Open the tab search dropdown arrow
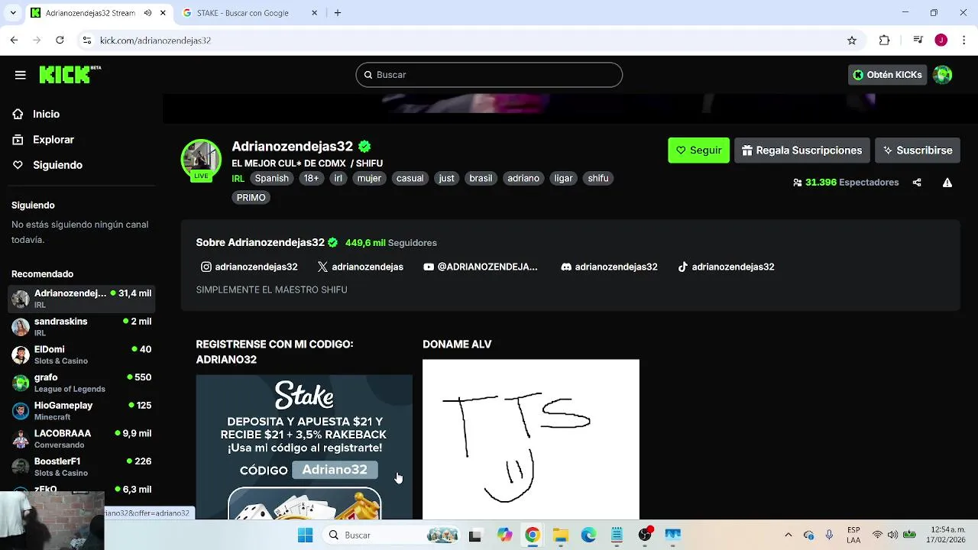 [x=13, y=13]
